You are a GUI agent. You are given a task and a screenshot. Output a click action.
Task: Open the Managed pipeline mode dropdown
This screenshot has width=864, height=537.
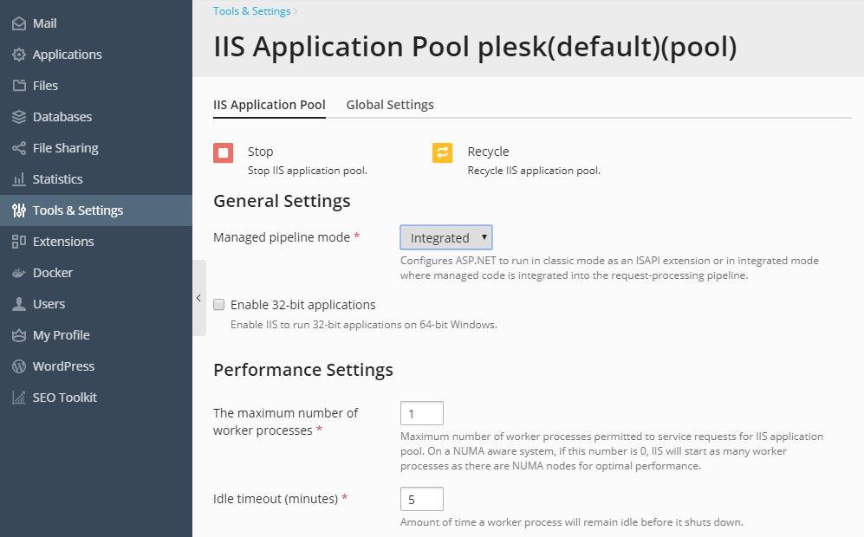(x=446, y=237)
